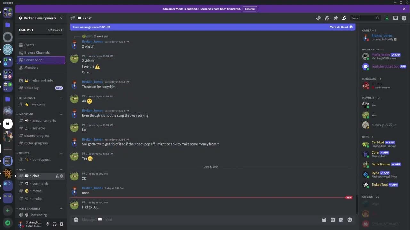Toggle microphone mute
Viewport: 410px width, 230px height.
point(48,224)
